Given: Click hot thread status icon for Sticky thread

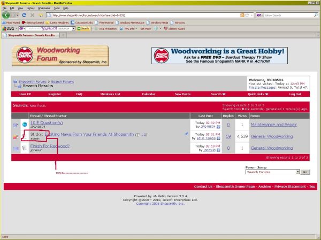Looking at the screenshot, I should click(16, 136).
